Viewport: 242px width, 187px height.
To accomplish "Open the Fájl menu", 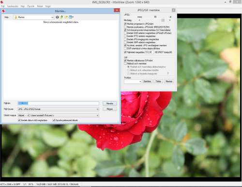I will (2, 6).
